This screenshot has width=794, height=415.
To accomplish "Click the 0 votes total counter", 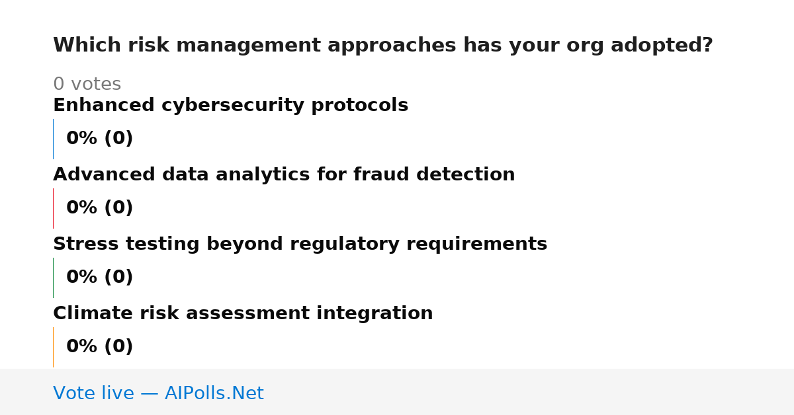I will (x=87, y=85).
